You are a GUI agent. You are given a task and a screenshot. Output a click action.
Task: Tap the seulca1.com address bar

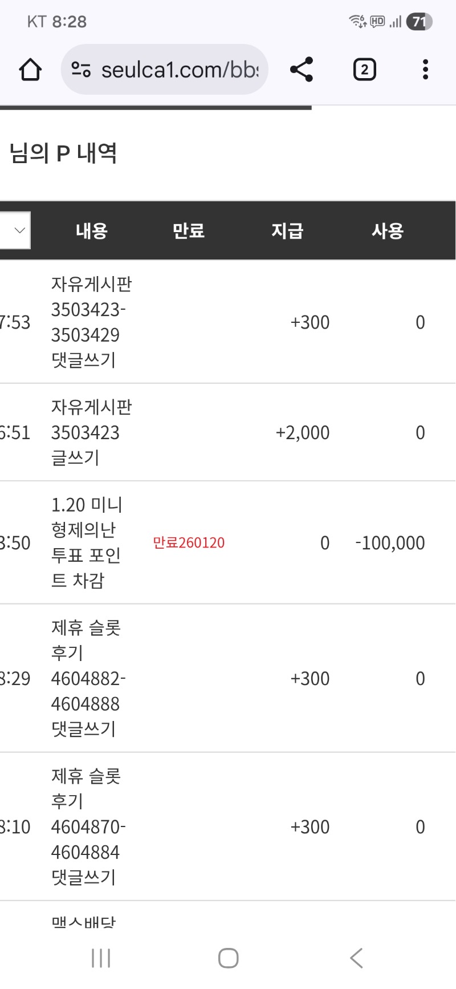(x=180, y=70)
